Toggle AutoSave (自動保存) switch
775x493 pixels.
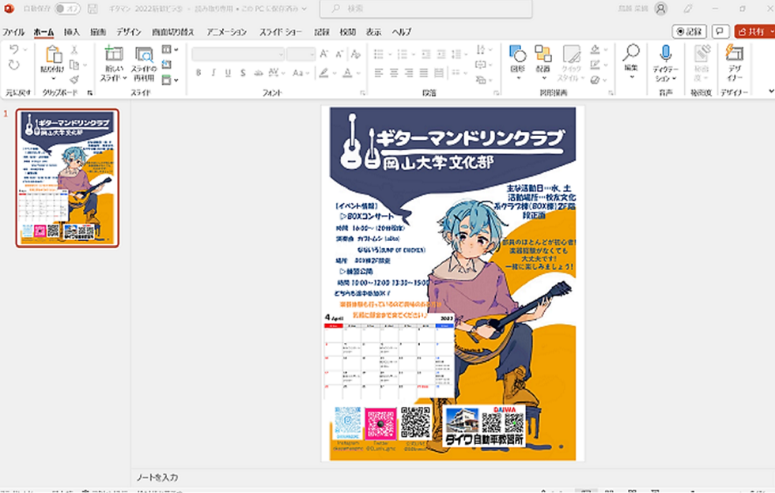click(x=66, y=9)
